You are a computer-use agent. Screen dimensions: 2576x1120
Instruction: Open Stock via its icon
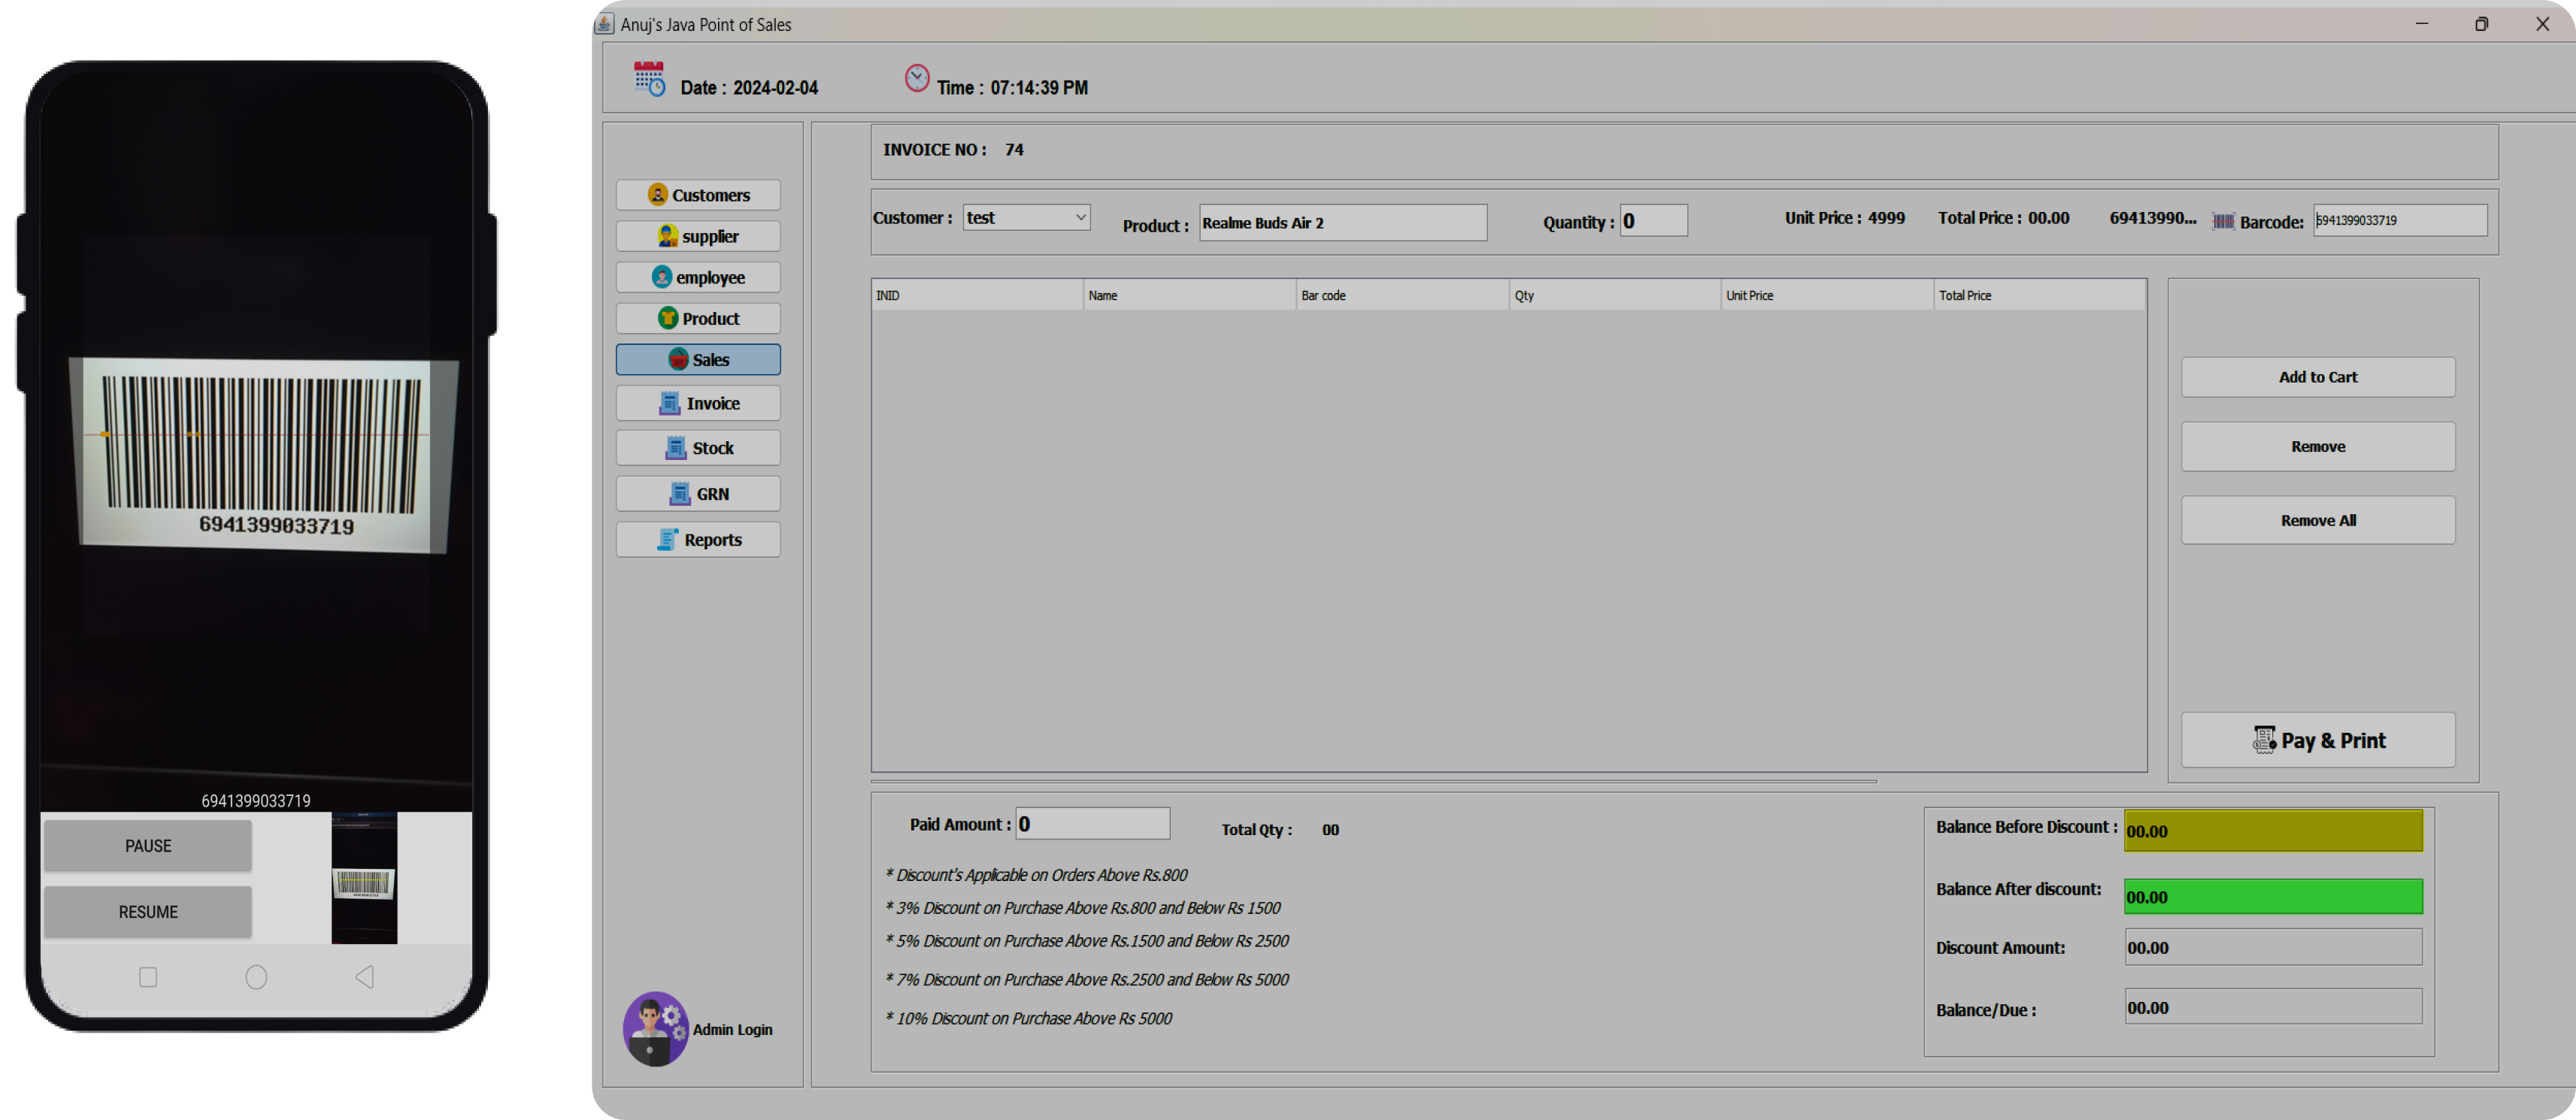click(675, 448)
